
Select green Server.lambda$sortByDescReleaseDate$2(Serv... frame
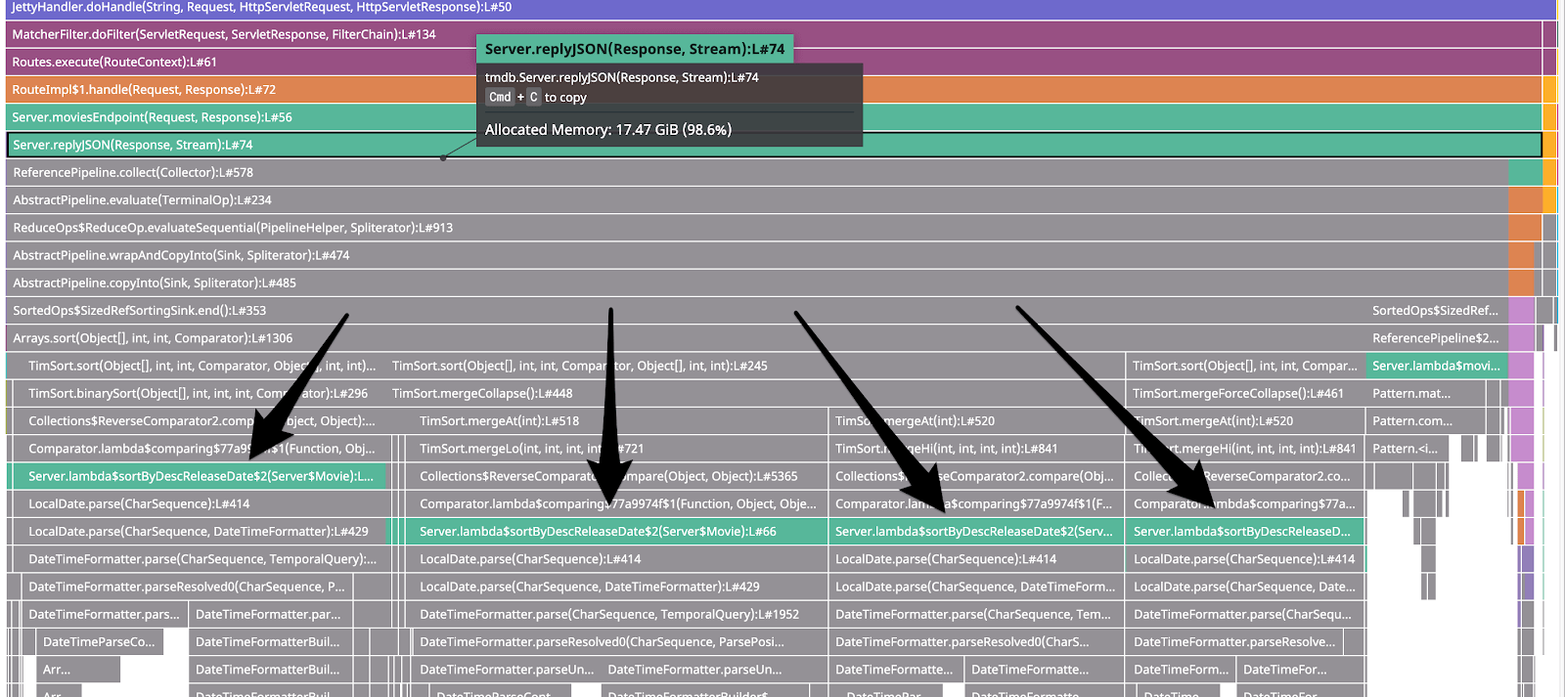tap(976, 532)
